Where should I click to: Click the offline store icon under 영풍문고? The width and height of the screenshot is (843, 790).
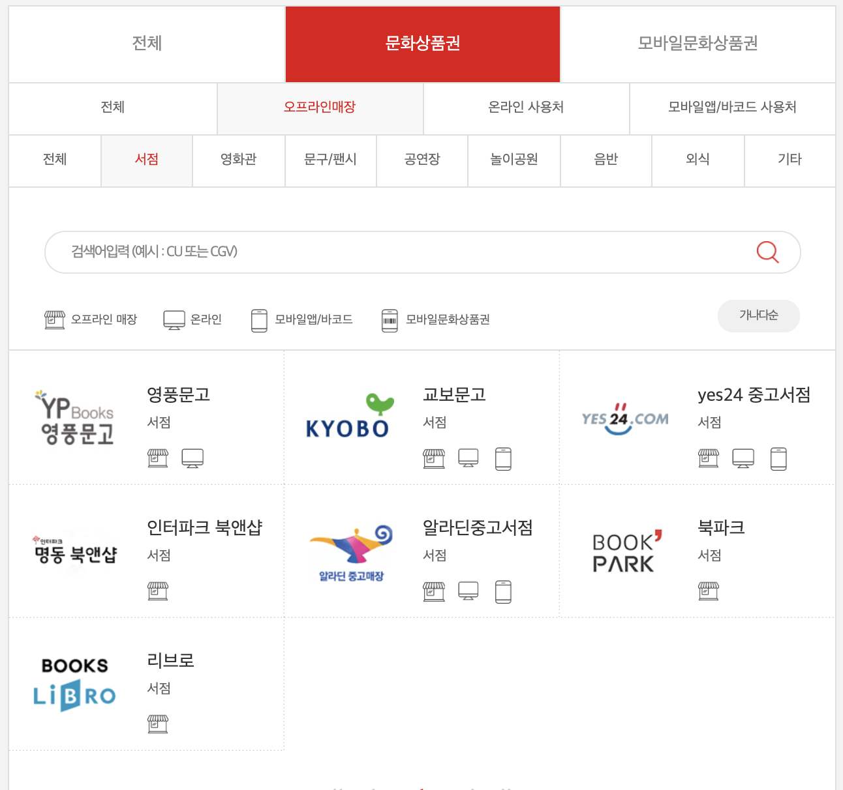click(x=158, y=458)
